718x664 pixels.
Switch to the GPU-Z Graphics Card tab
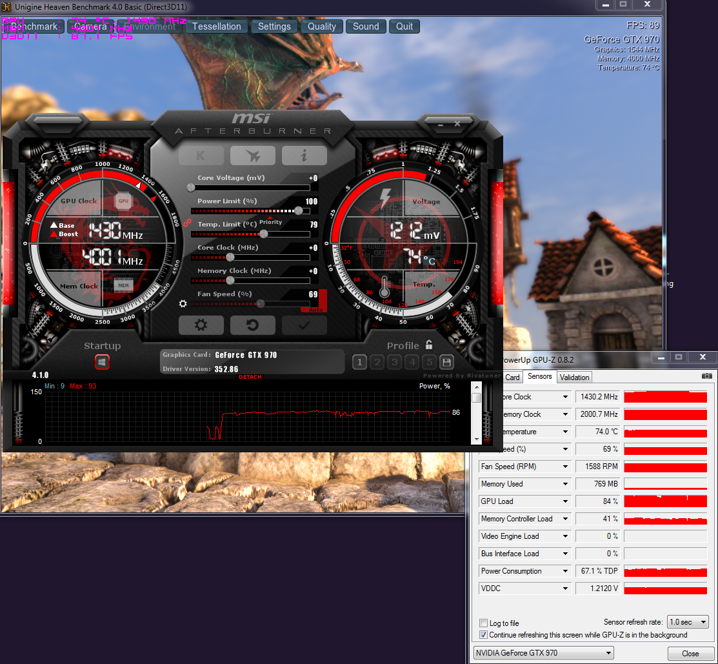tap(512, 377)
